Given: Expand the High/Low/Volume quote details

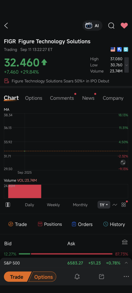Looking at the screenshot, I should [x=127, y=65].
